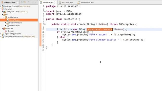Image resolution: width=162 pixels, height=91 pixels.
Task: Select WriteToFile.java in Package Explorer
Action: point(15,26)
